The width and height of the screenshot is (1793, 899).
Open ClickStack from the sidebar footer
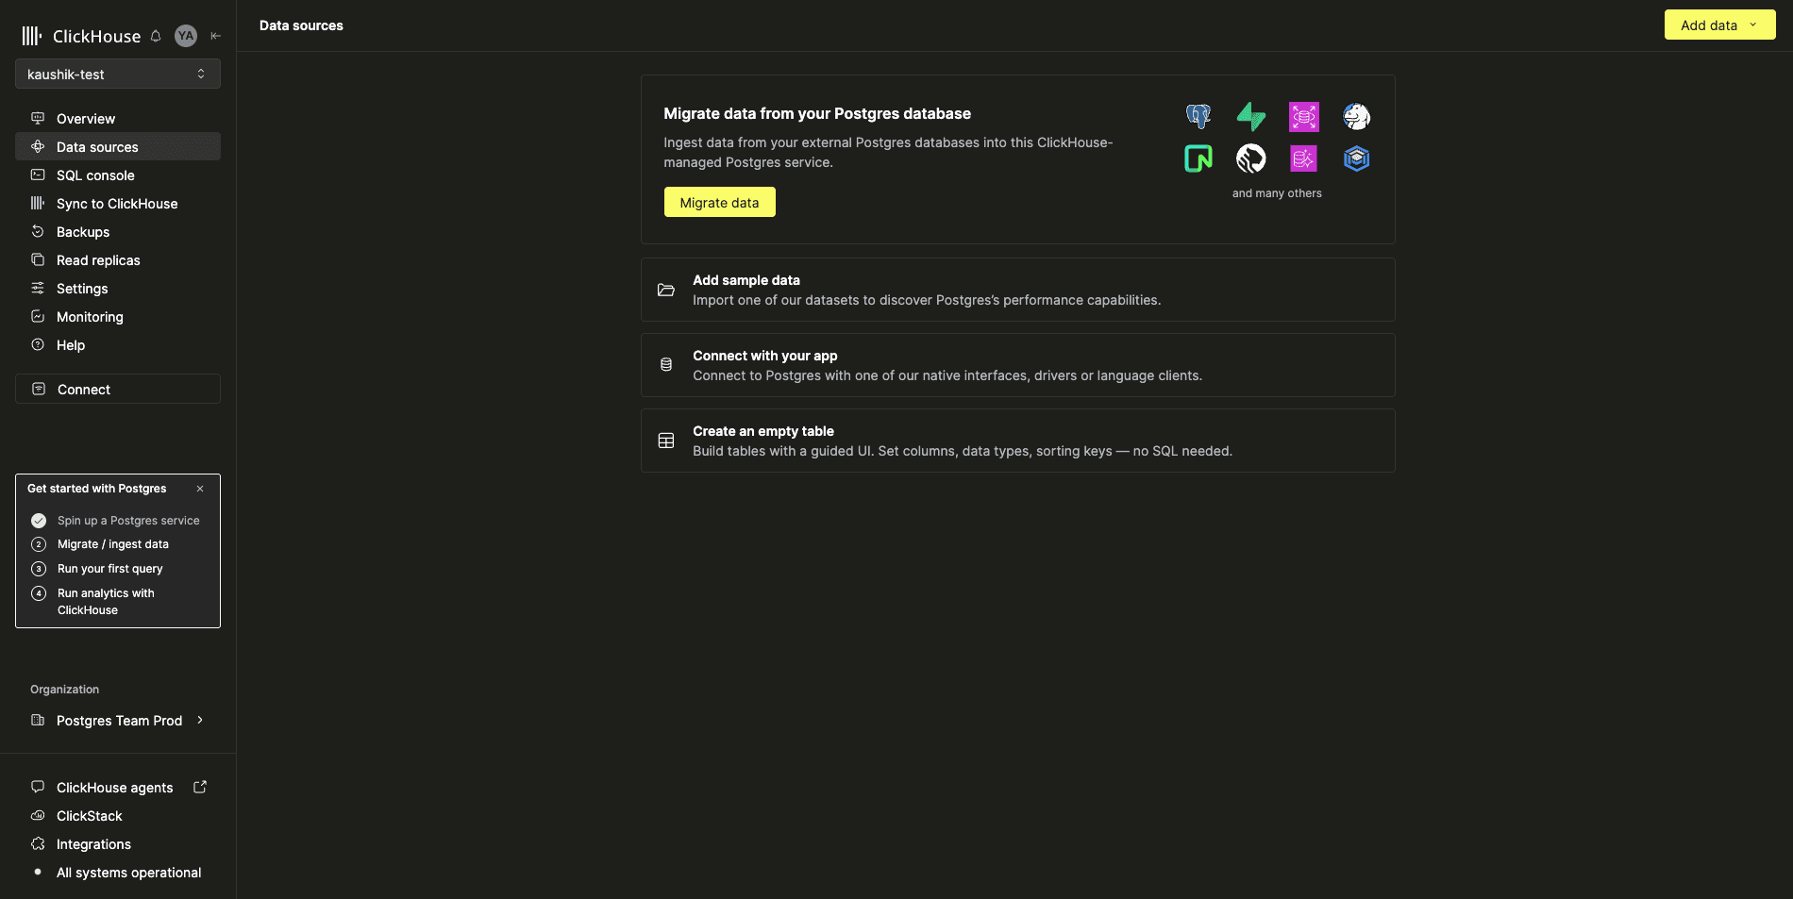118,816
